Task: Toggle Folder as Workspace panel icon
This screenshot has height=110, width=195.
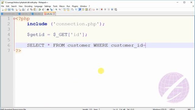Action: (x=94, y=9)
